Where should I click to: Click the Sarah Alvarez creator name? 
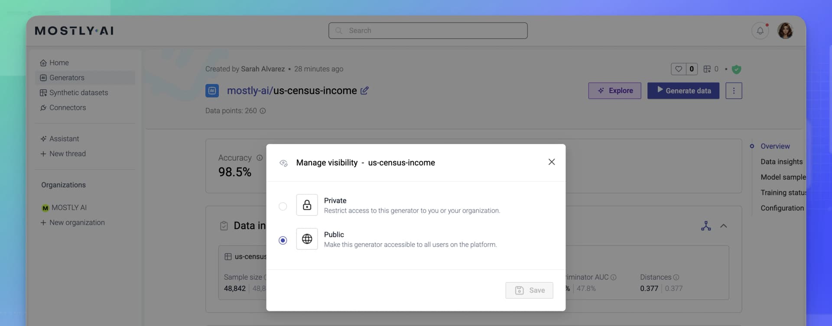coord(263,69)
